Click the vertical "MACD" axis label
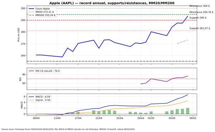215x132 pixels. 22,105
